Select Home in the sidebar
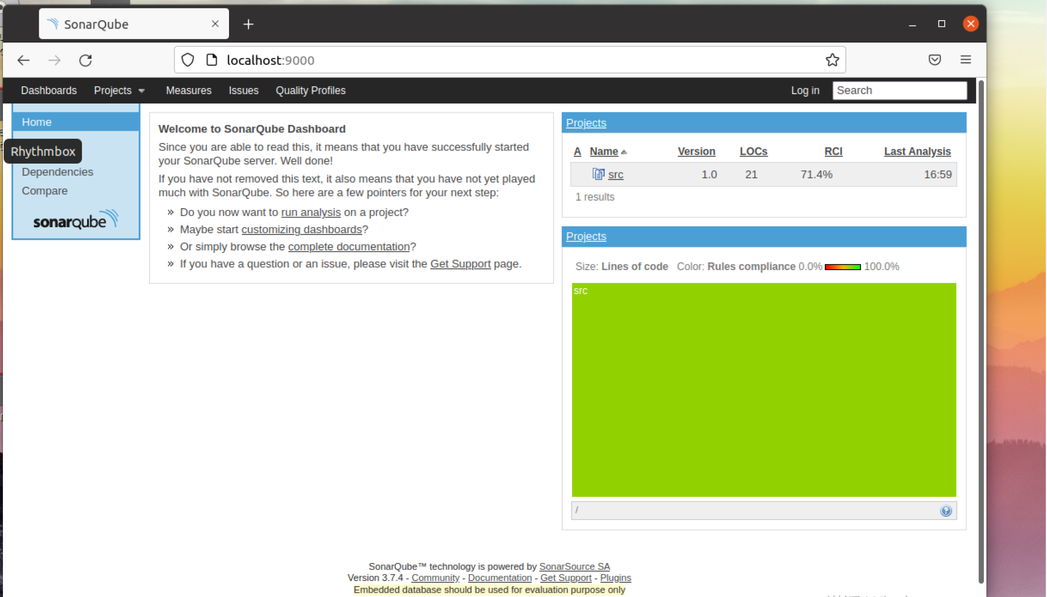The image size is (1047, 597). pos(76,122)
